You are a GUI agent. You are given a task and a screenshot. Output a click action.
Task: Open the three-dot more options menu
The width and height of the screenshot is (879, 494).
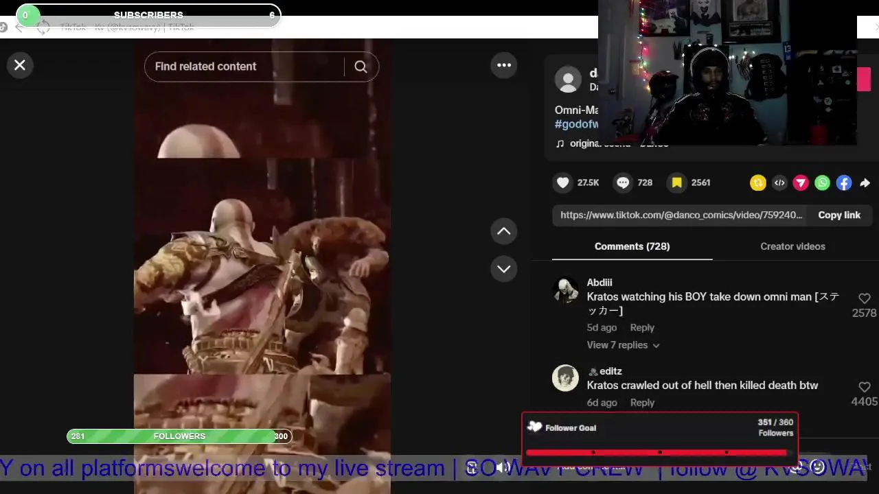(x=504, y=65)
